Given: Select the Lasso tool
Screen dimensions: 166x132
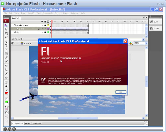Looking at the screenshot, I should pos(6,37).
